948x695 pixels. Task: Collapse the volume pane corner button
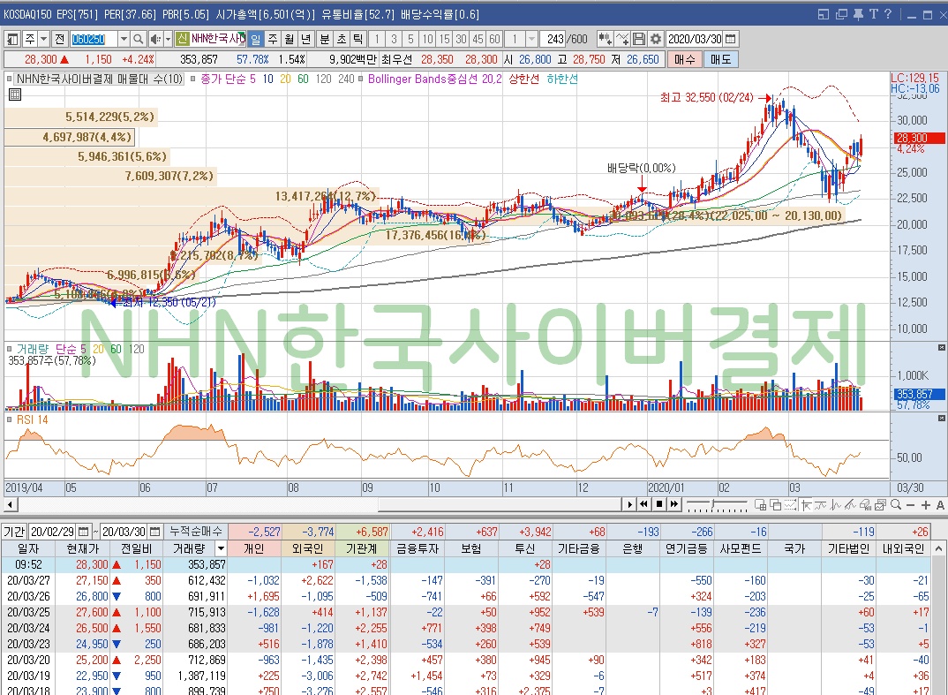click(x=941, y=348)
